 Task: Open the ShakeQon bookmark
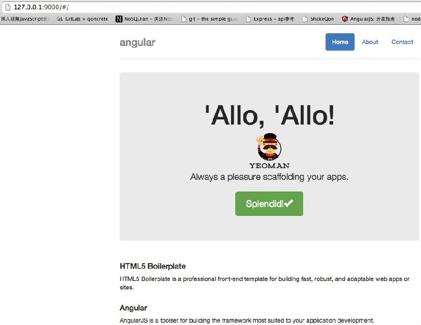point(318,19)
